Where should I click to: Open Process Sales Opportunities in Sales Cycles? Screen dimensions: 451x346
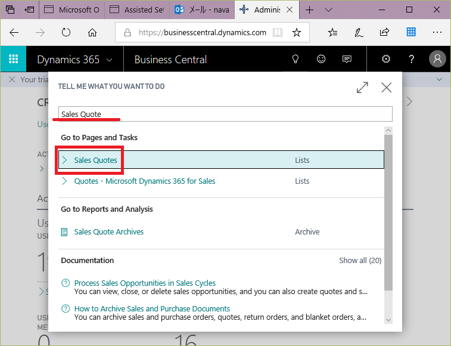[x=145, y=283]
